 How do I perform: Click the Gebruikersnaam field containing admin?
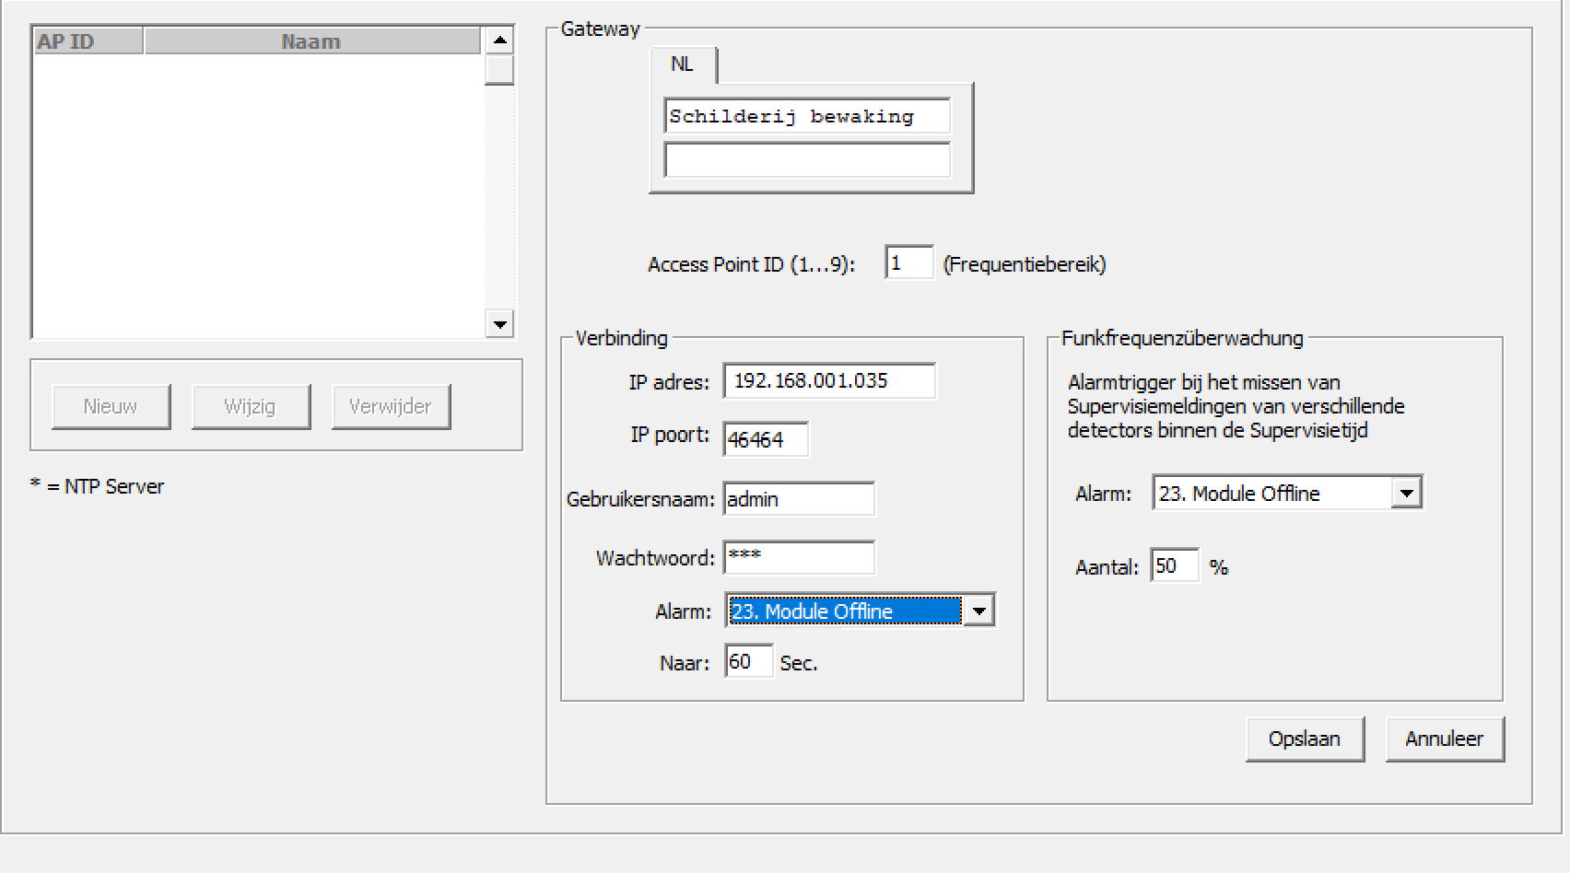click(798, 499)
